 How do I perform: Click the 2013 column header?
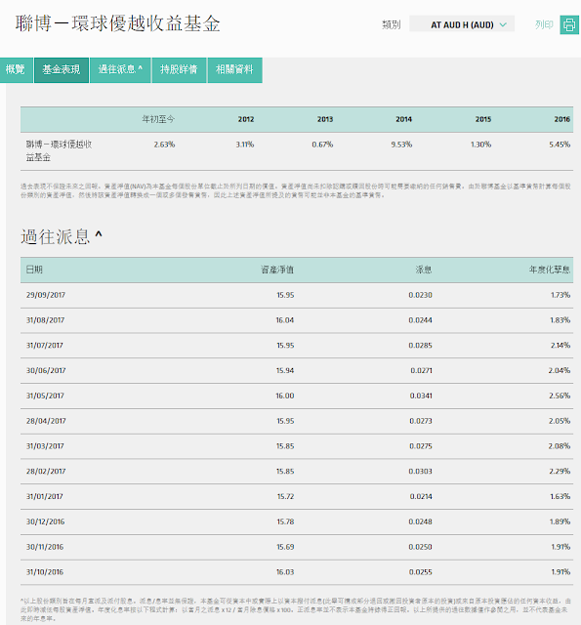tap(325, 119)
